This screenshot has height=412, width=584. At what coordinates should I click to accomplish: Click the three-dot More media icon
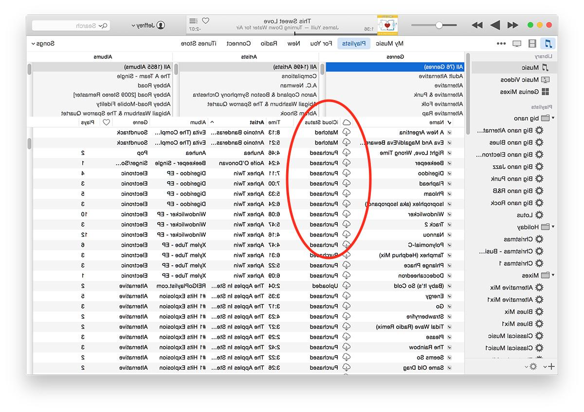(x=501, y=44)
